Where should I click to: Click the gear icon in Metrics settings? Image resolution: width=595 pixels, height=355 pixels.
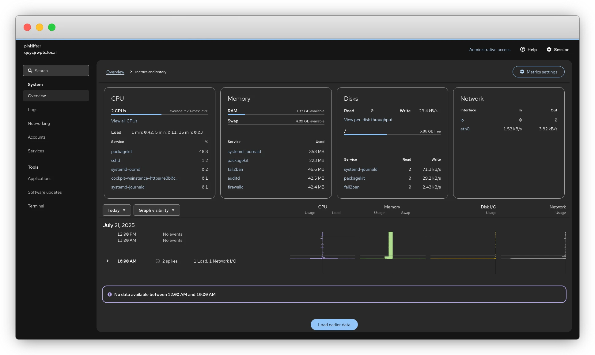522,72
